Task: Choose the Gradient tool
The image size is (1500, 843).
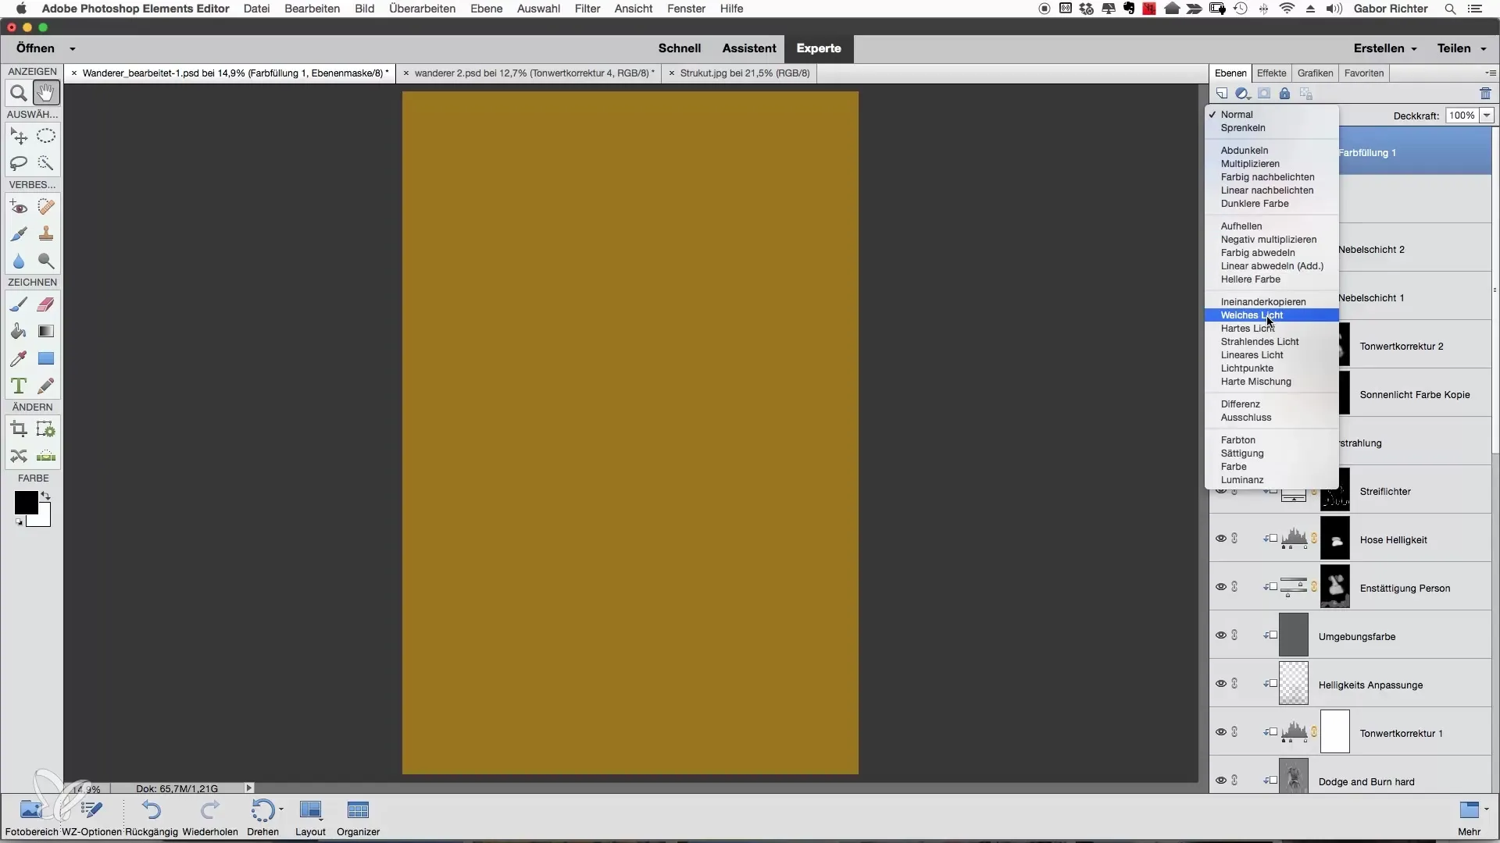Action: 46,332
